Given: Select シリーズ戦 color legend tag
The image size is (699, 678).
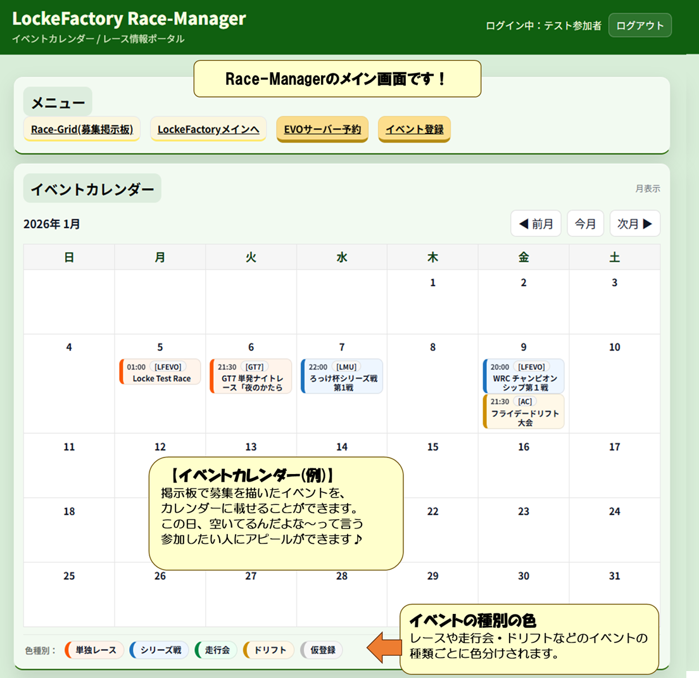Looking at the screenshot, I should 160,650.
